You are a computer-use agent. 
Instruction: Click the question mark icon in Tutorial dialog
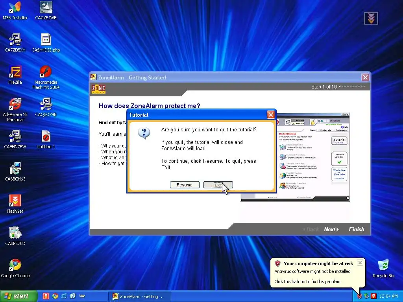(x=144, y=133)
